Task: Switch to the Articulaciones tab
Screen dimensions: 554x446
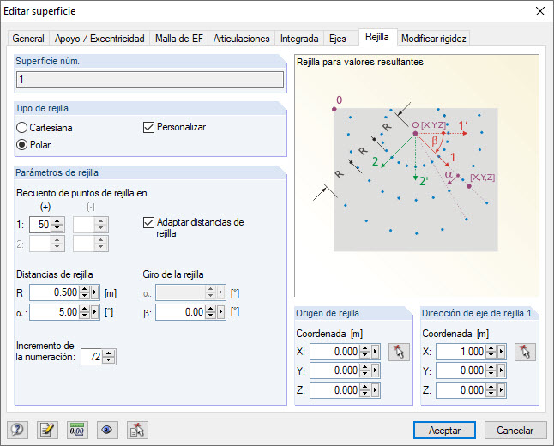Action: click(x=242, y=39)
